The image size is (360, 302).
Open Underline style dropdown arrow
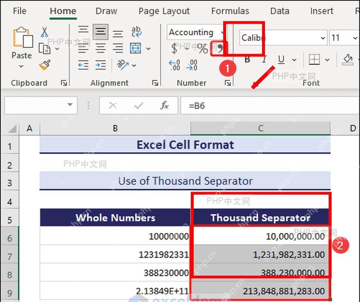click(x=294, y=60)
